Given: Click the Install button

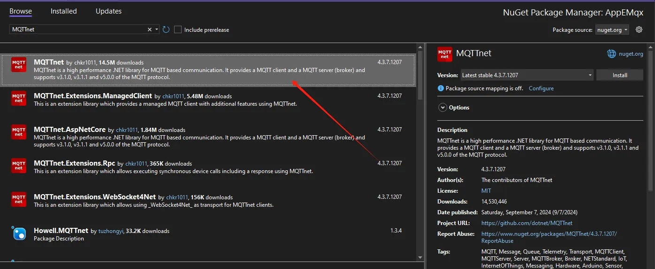Looking at the screenshot, I should (x=619, y=75).
